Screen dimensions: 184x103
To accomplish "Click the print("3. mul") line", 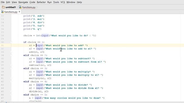I will pyautogui.click(x=34, y=19).
